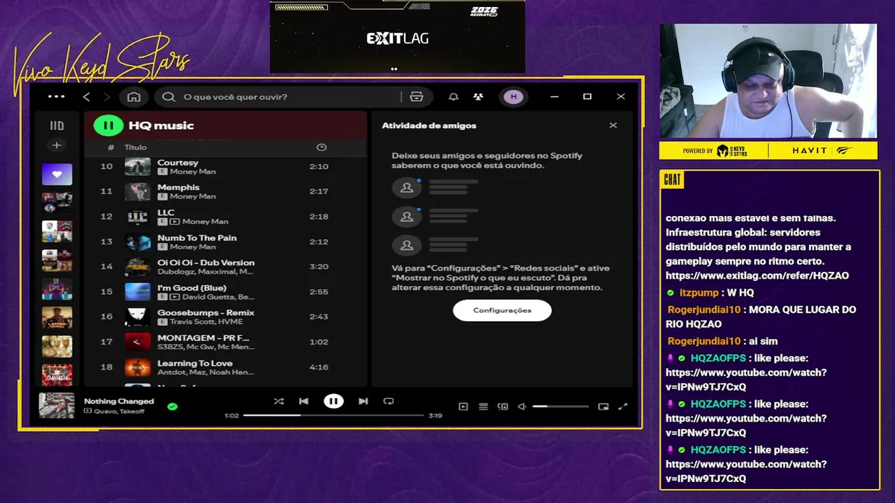This screenshot has height=503, width=895.
Task: Toggle repeat mode
Action: [x=389, y=401]
